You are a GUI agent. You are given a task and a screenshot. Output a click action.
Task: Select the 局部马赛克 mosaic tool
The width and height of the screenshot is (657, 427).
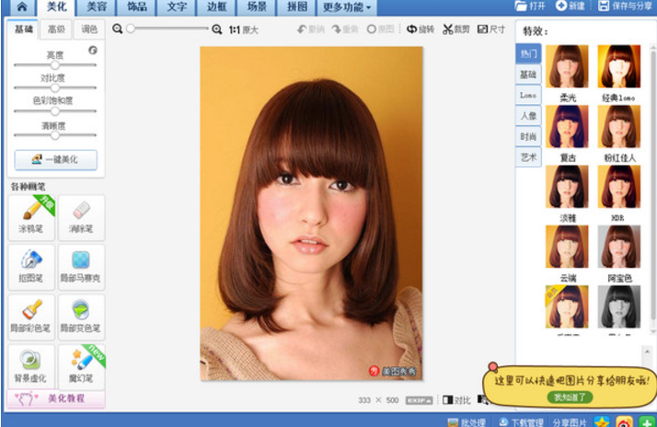click(x=81, y=267)
